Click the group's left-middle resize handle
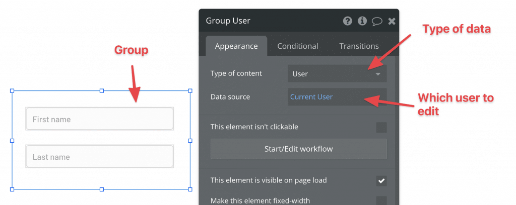 pyautogui.click(x=12, y=141)
